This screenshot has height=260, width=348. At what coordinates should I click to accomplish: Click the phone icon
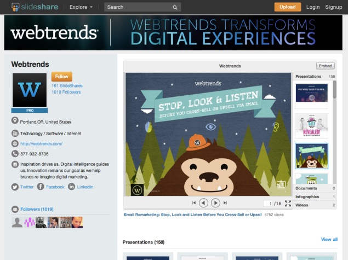coord(15,153)
